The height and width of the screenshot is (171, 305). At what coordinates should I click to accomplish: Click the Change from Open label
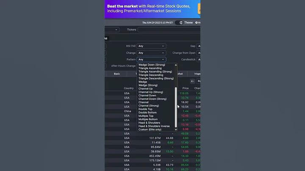[184, 53]
